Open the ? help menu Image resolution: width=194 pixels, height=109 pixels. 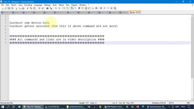[x=89, y=5]
